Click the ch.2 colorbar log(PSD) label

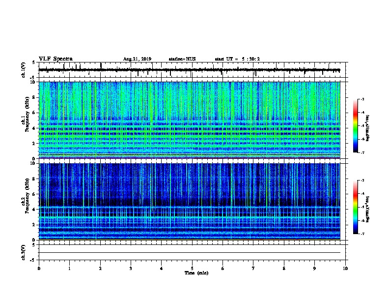coord(367,209)
